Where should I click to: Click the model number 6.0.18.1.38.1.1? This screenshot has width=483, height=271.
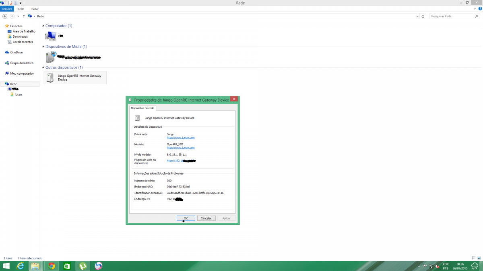(x=177, y=154)
